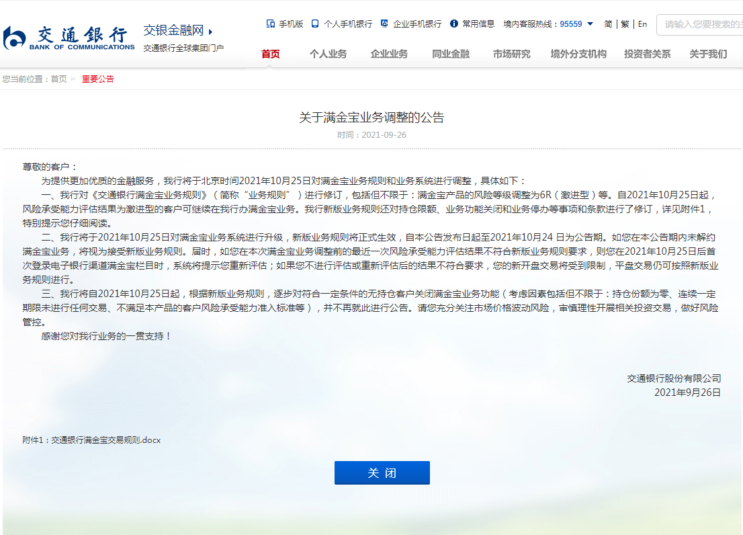The height and width of the screenshot is (535, 743).
Task: Open the 首页 navigation tab
Action: coord(271,54)
